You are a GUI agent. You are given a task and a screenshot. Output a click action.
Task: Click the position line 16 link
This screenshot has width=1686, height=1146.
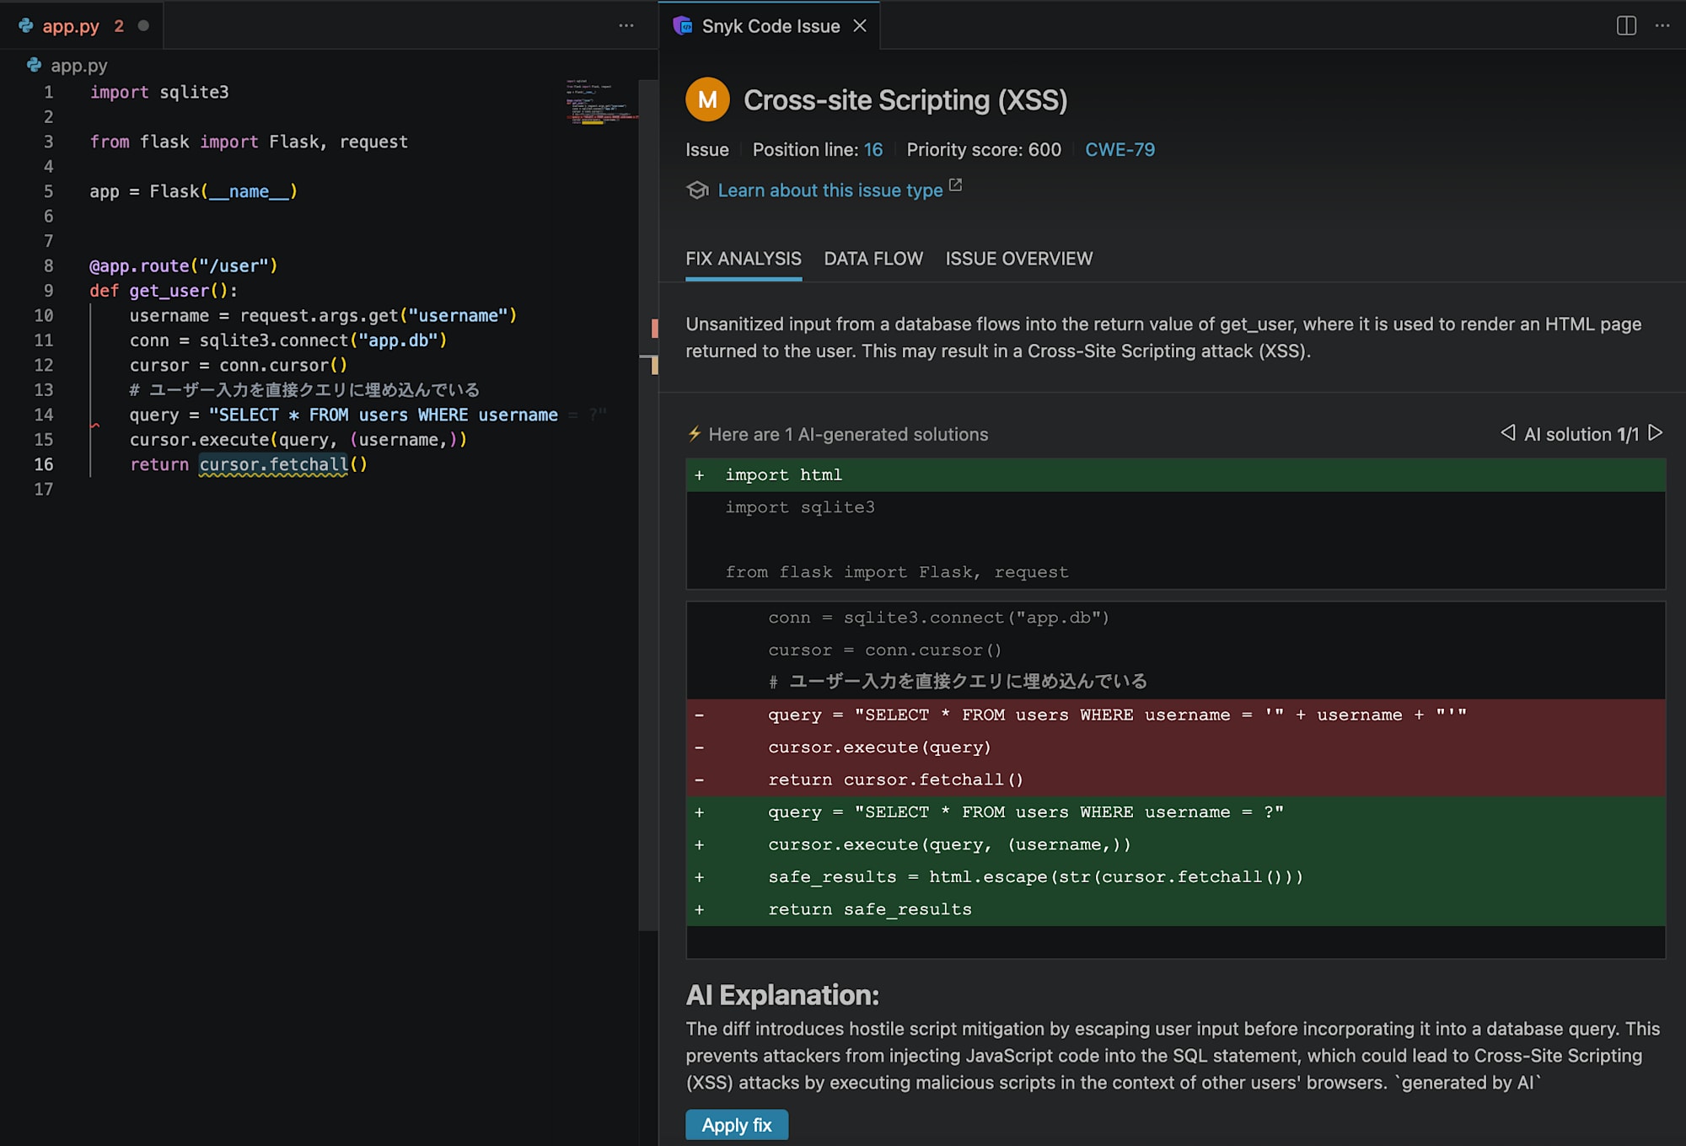pyautogui.click(x=873, y=150)
